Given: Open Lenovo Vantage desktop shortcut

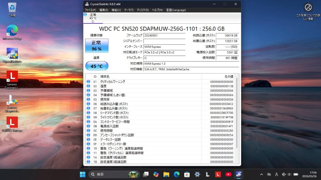Looking at the screenshot, I should click(12, 124).
